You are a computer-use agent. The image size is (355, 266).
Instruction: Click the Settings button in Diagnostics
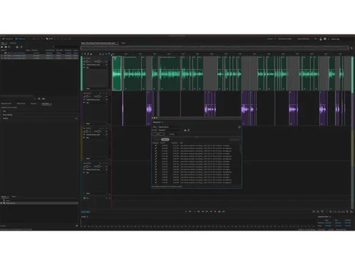coord(172,134)
